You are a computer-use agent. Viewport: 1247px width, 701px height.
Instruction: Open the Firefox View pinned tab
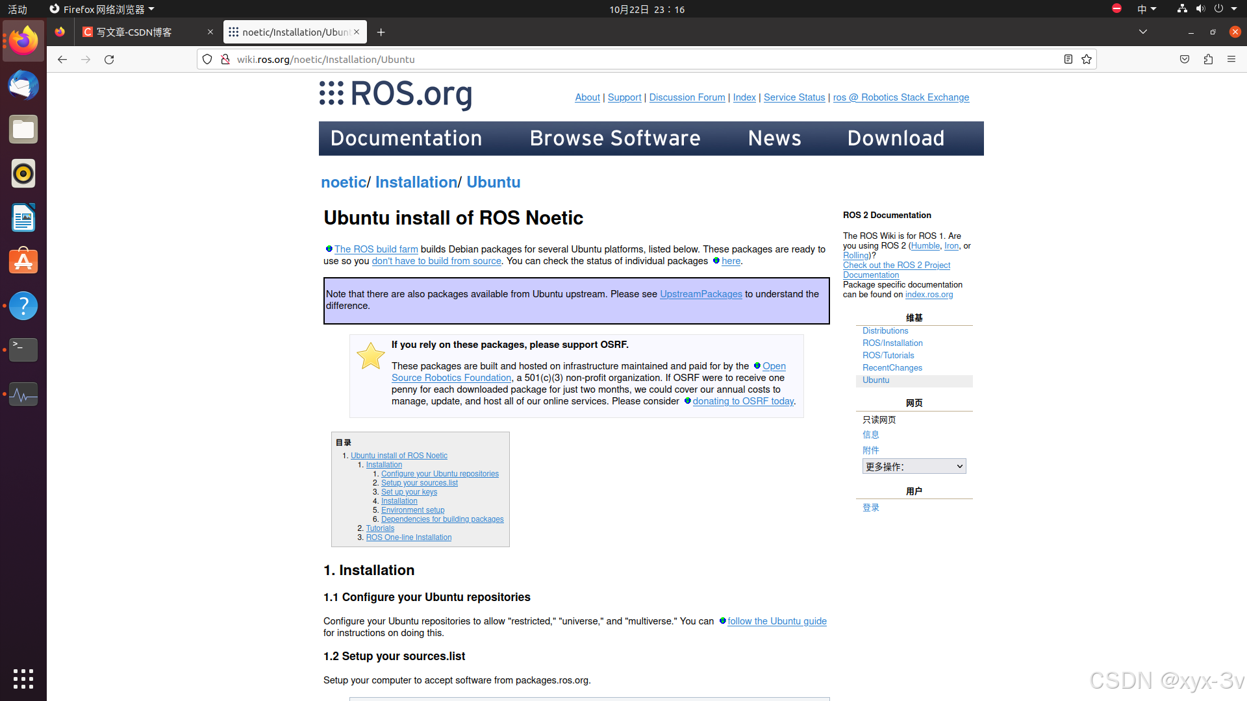[60, 32]
